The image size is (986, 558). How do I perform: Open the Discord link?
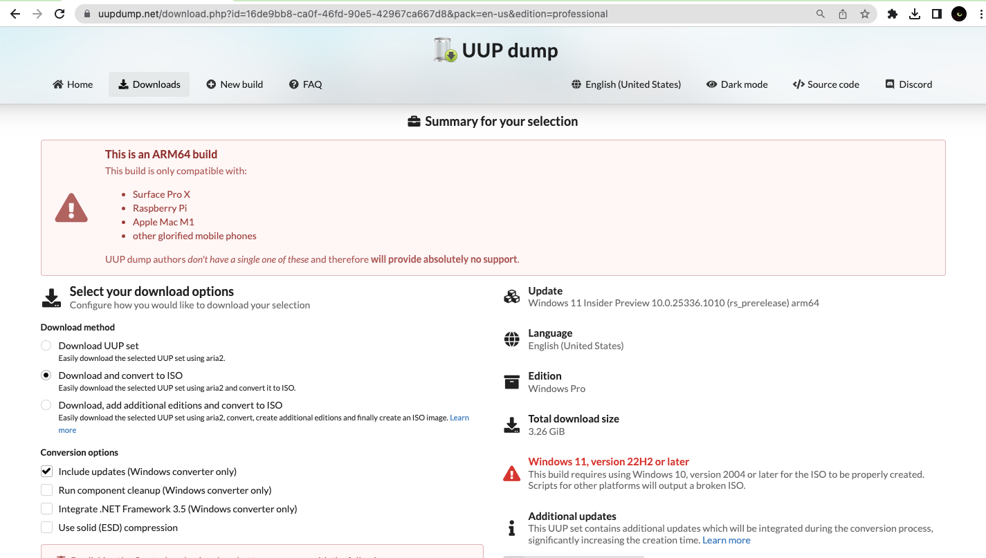(x=909, y=84)
